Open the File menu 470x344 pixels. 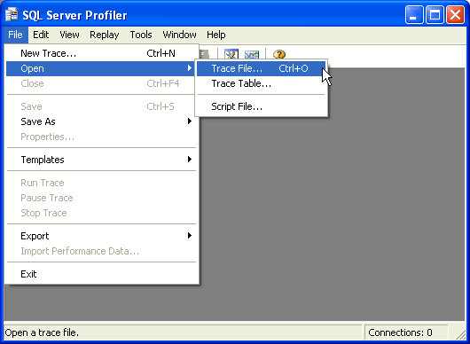click(15, 35)
